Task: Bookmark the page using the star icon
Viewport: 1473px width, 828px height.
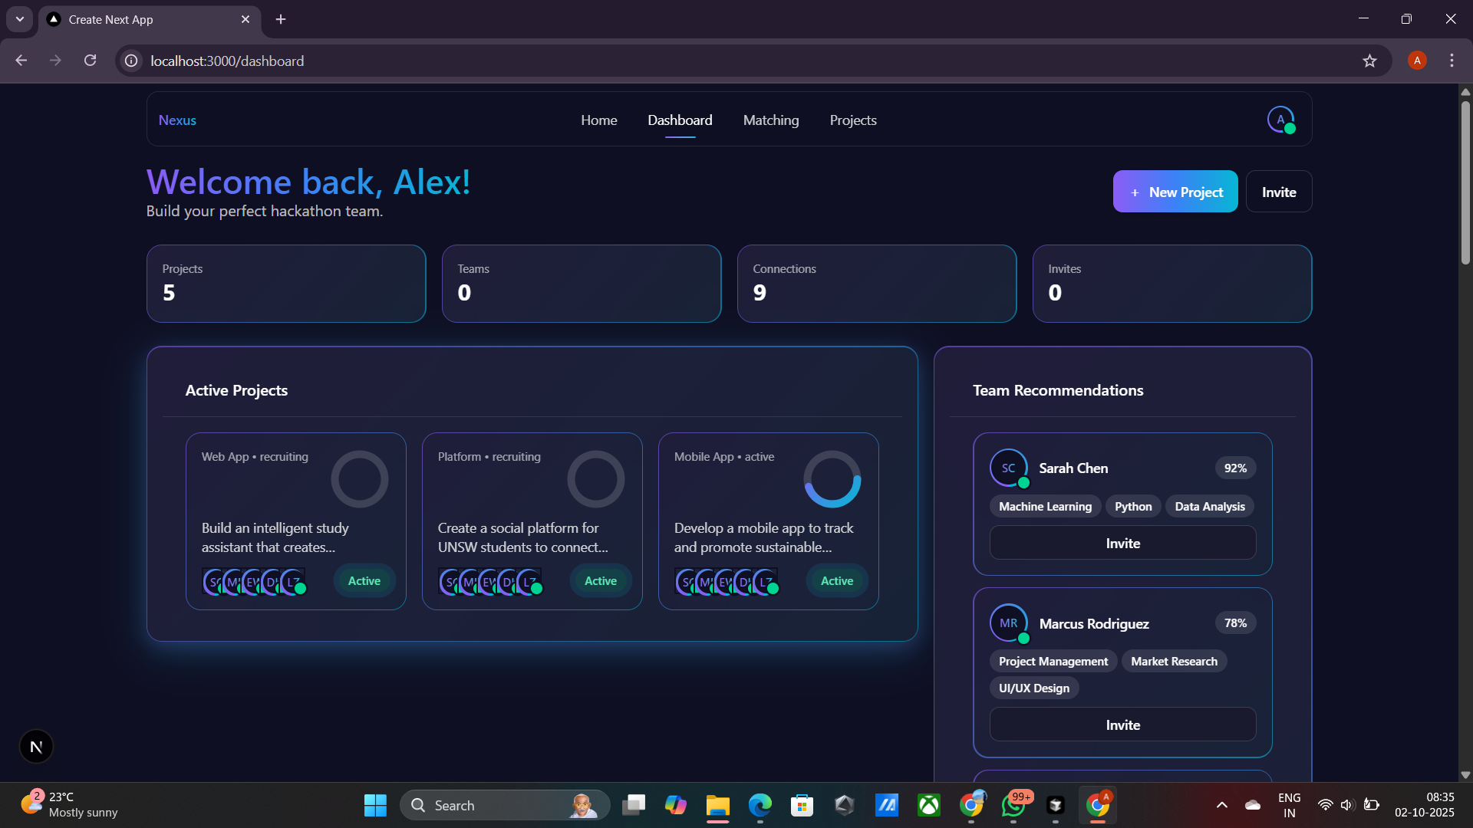Action: coord(1370,61)
